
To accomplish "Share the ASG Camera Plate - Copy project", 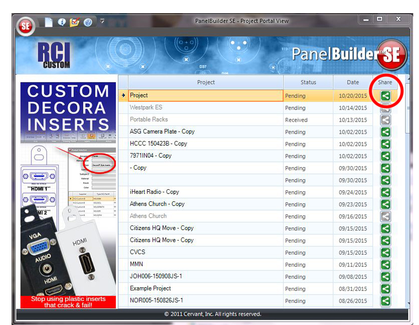I will [x=385, y=132].
